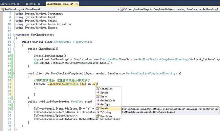220x131 pixels.
Task: Click the EventHandler type on line 20
Action: (x=109, y=59)
